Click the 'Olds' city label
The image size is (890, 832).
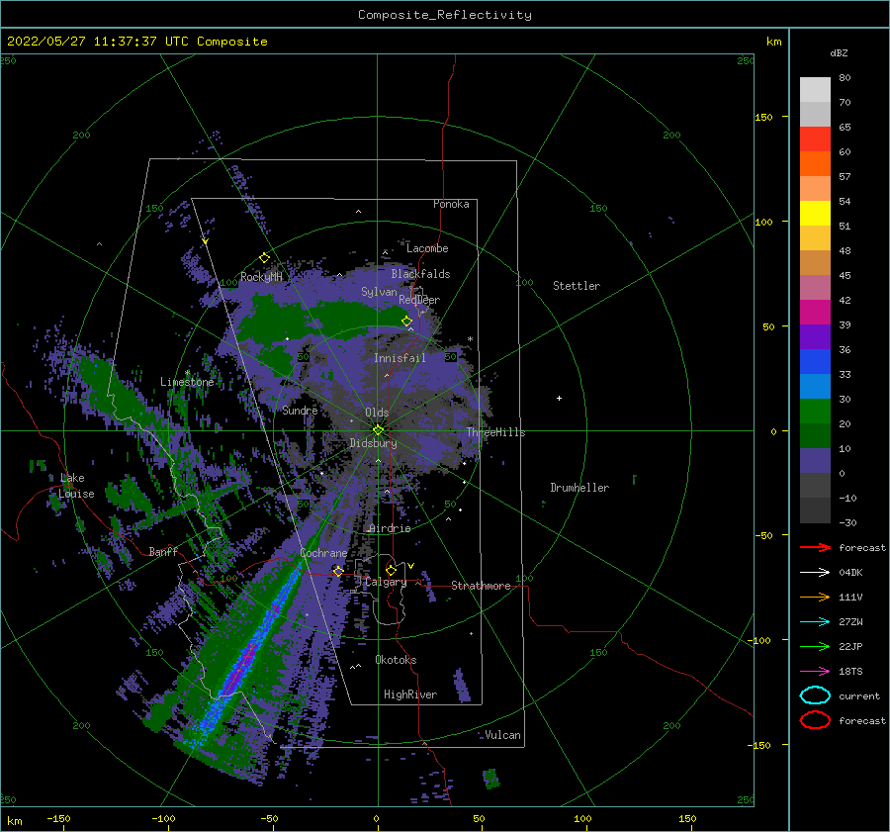tap(377, 413)
